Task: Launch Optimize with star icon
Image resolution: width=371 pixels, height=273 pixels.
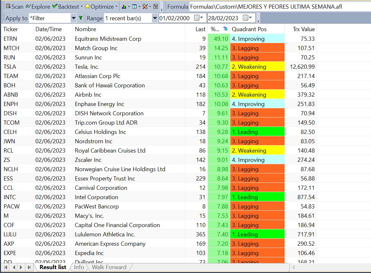Action: click(x=99, y=7)
